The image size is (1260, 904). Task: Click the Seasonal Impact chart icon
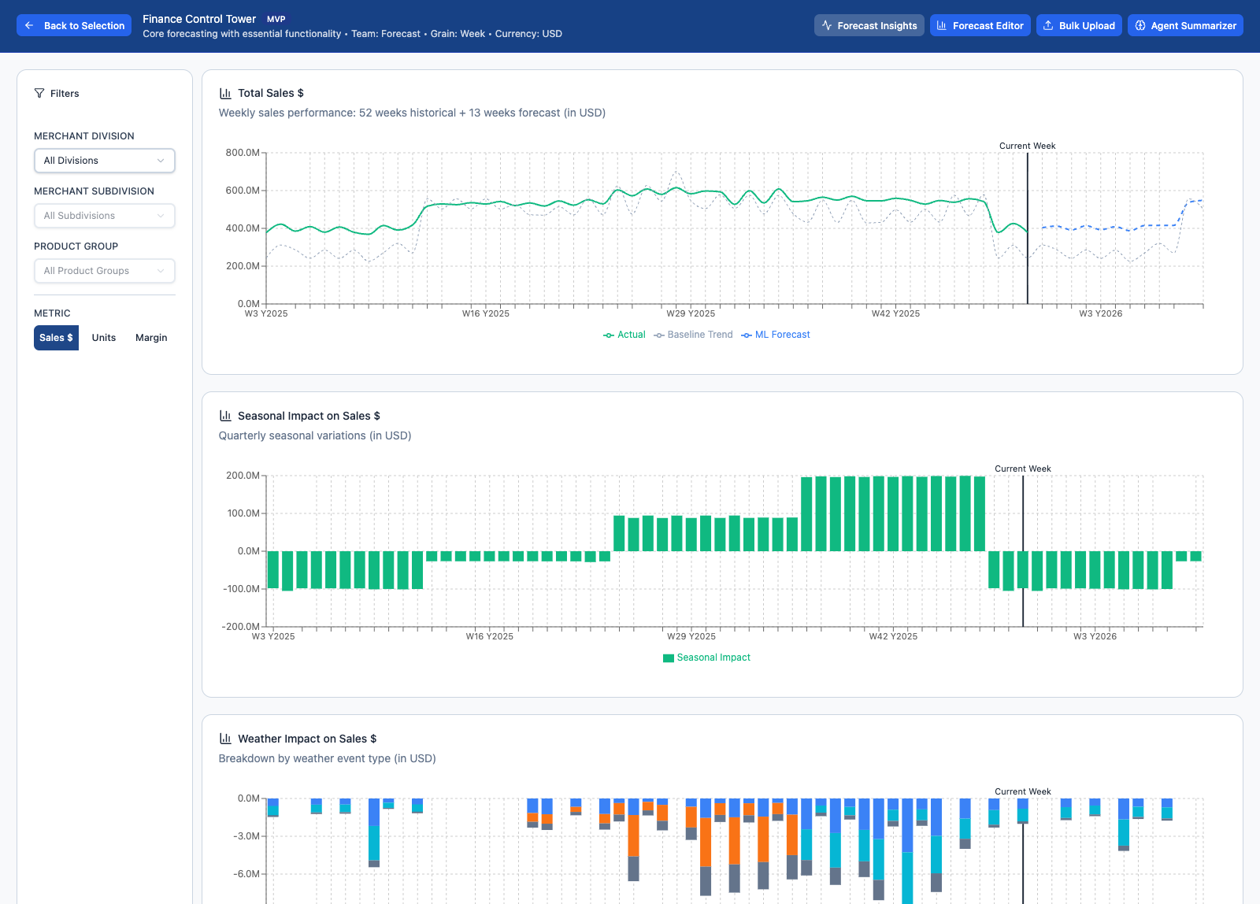225,416
